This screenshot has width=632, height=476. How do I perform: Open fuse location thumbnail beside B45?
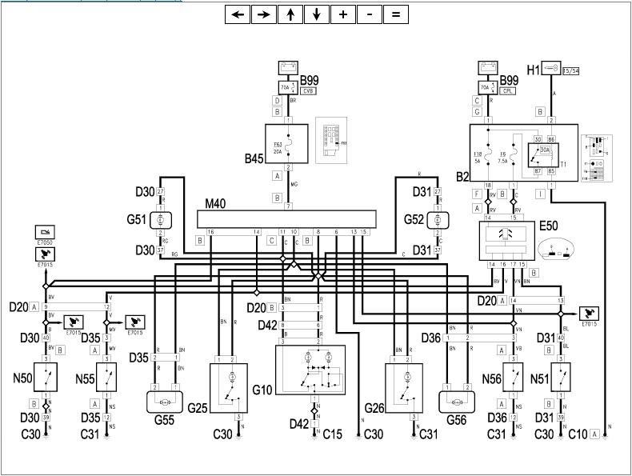pyautogui.click(x=331, y=140)
